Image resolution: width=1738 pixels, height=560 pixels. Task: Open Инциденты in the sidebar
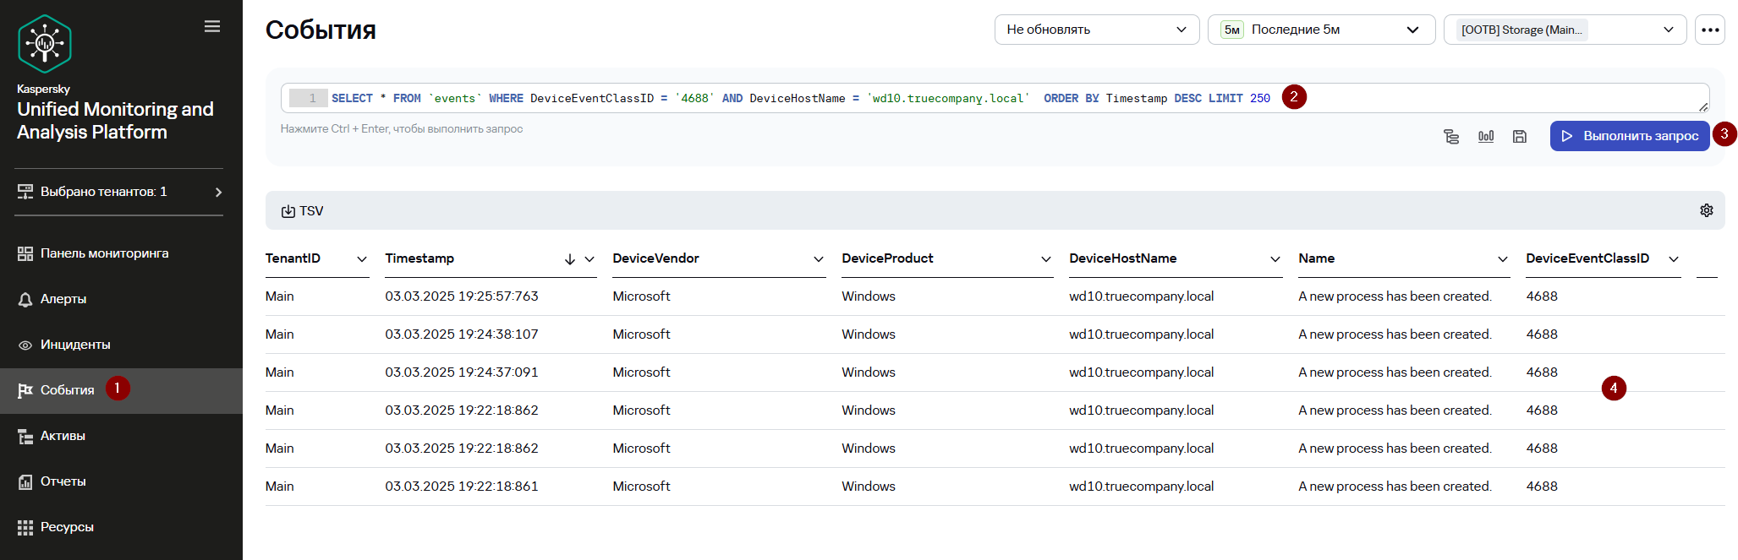tap(121, 345)
